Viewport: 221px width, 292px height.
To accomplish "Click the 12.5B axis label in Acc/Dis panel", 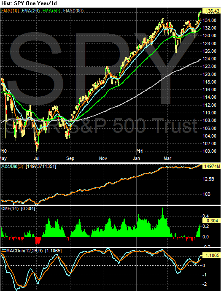I will point(209,179).
